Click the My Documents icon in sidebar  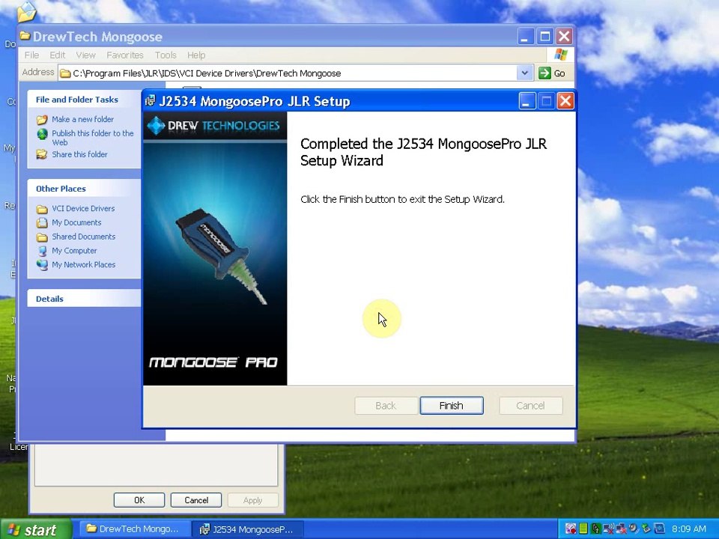click(x=42, y=223)
